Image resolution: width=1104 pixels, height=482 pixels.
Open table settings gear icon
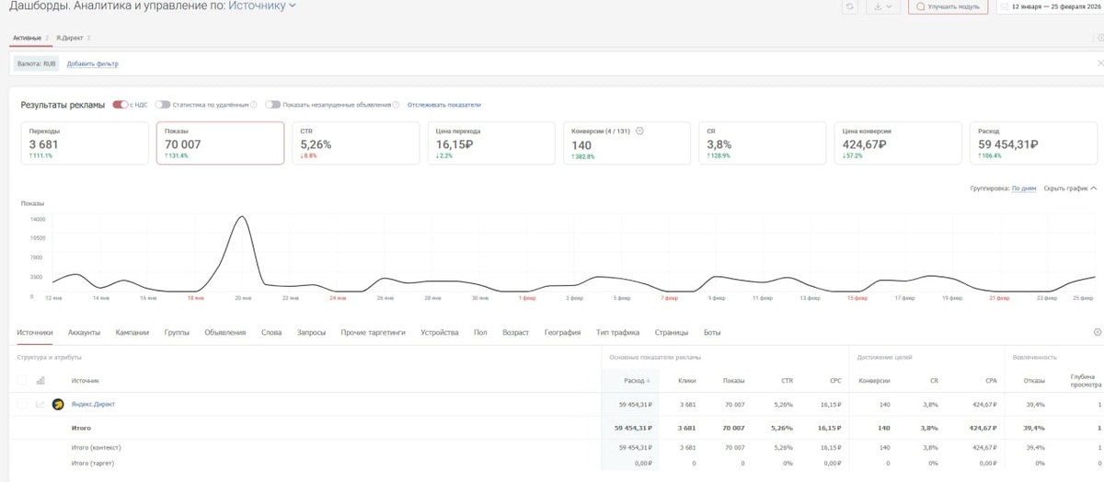[x=1097, y=332]
